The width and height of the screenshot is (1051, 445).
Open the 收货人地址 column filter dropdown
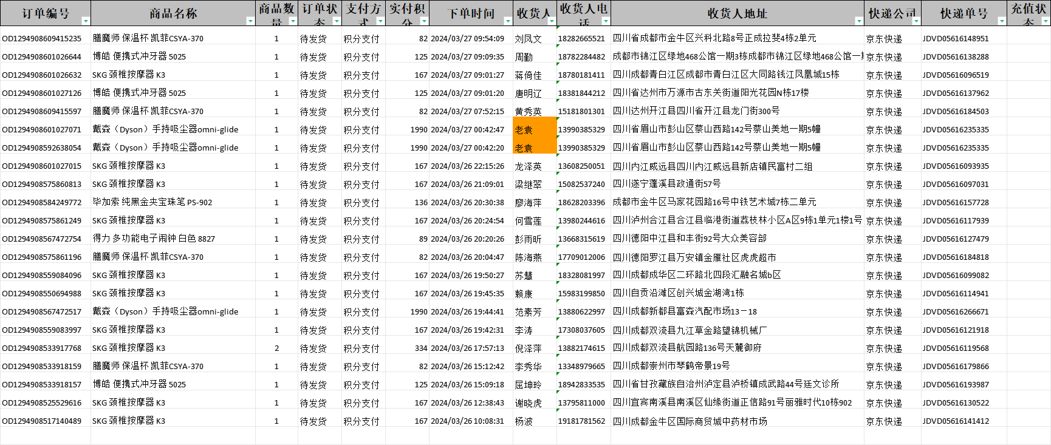(x=858, y=21)
